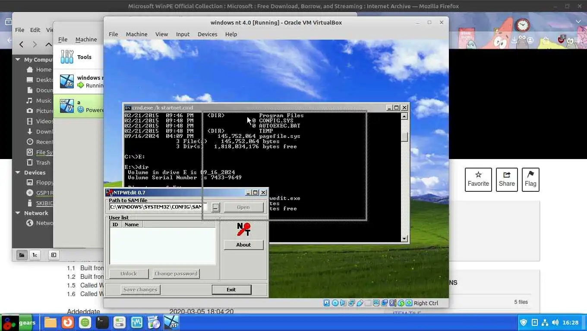Switch to the VirtualBox nt taskbar icon
The height and width of the screenshot is (331, 587).
coord(171,322)
